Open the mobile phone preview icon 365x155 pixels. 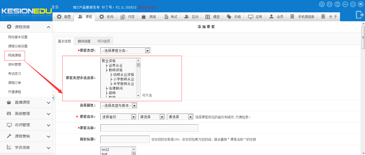pos(337,4)
